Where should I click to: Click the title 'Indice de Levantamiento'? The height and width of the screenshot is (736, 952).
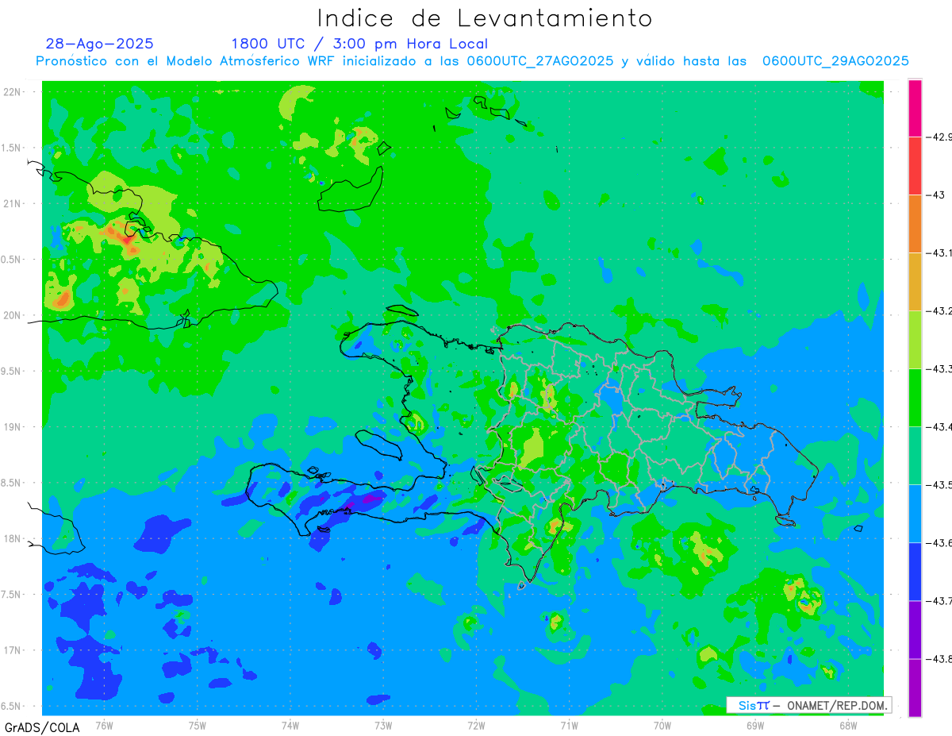[485, 17]
